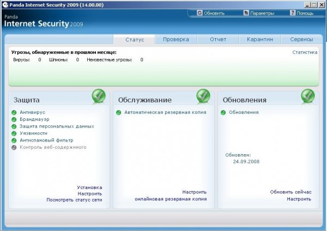This screenshot has height=231, width=327.
Task: Open the Проверка tab
Action: click(176, 39)
